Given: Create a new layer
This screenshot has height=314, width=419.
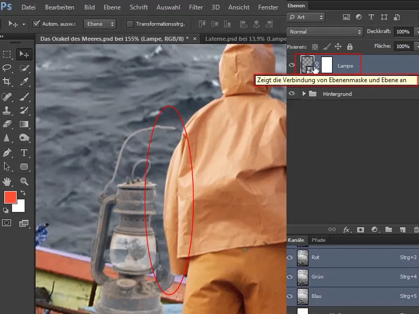Looking at the screenshot, I should point(402,230).
